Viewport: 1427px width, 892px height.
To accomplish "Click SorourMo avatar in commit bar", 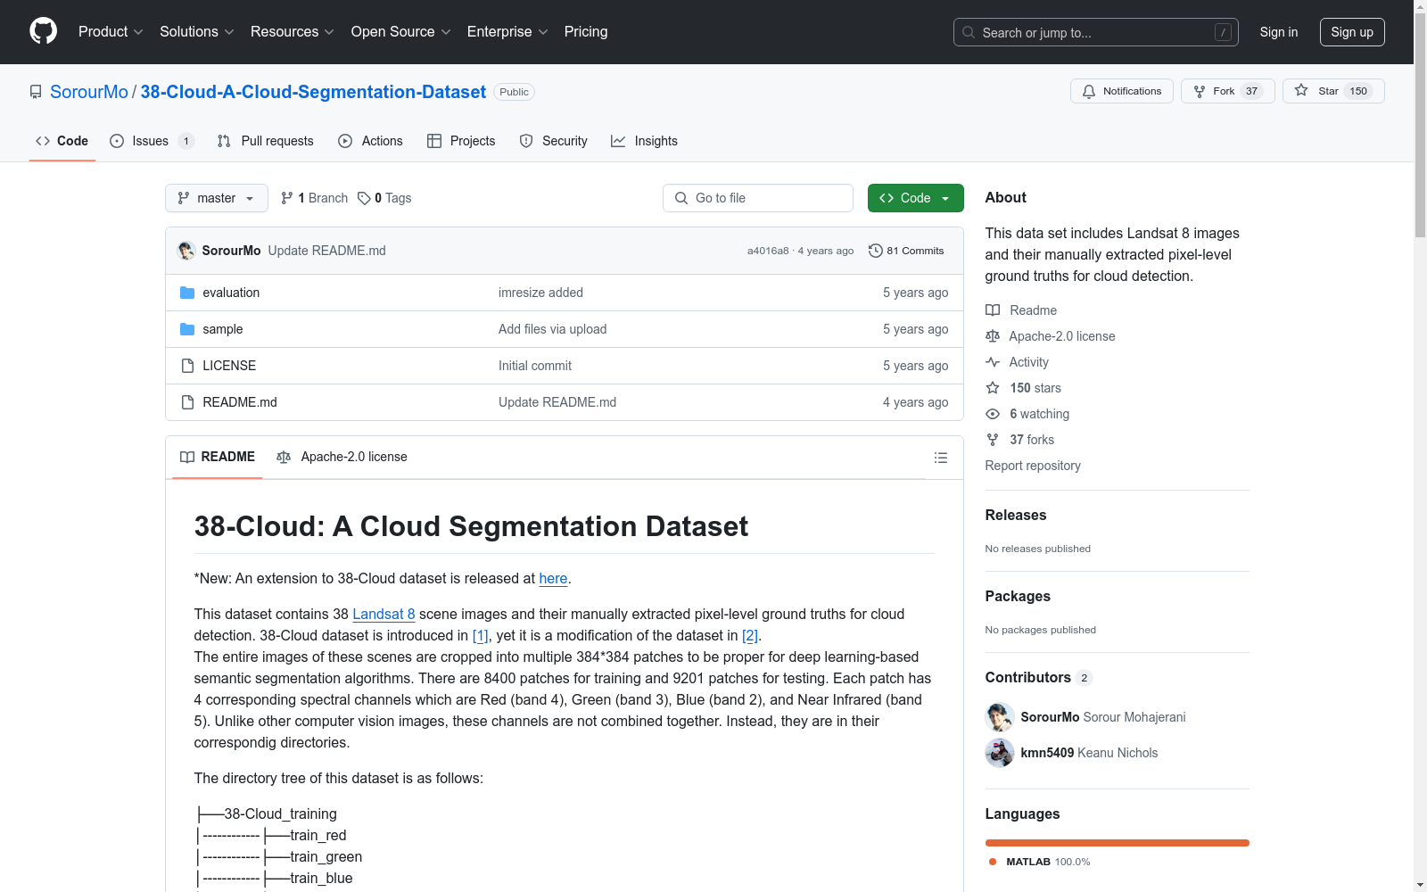I will 186,251.
